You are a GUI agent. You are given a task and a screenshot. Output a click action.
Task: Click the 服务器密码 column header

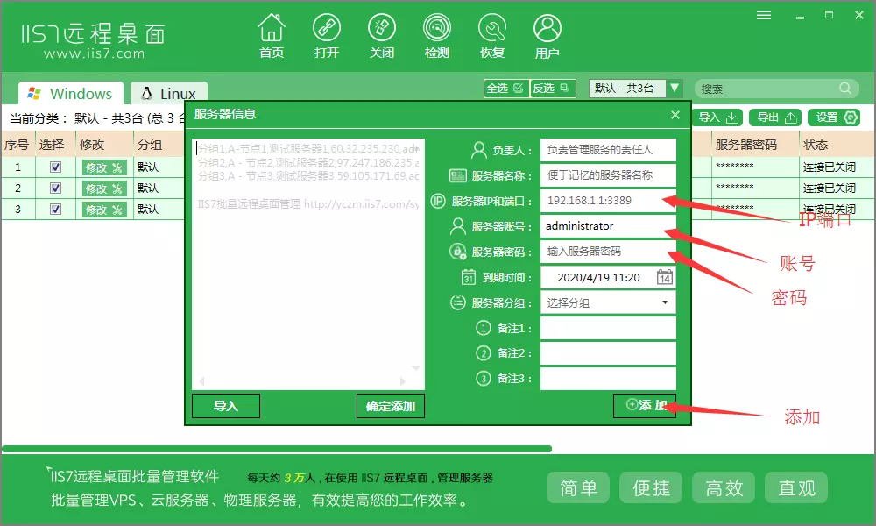pyautogui.click(x=755, y=145)
